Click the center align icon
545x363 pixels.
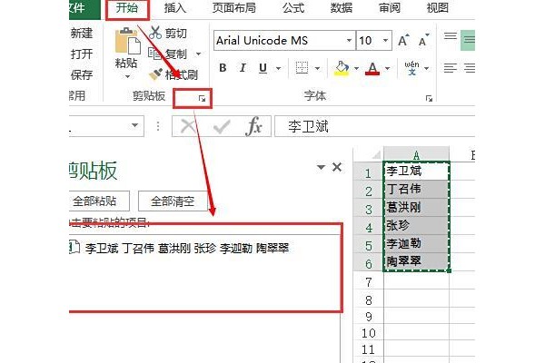470,68
